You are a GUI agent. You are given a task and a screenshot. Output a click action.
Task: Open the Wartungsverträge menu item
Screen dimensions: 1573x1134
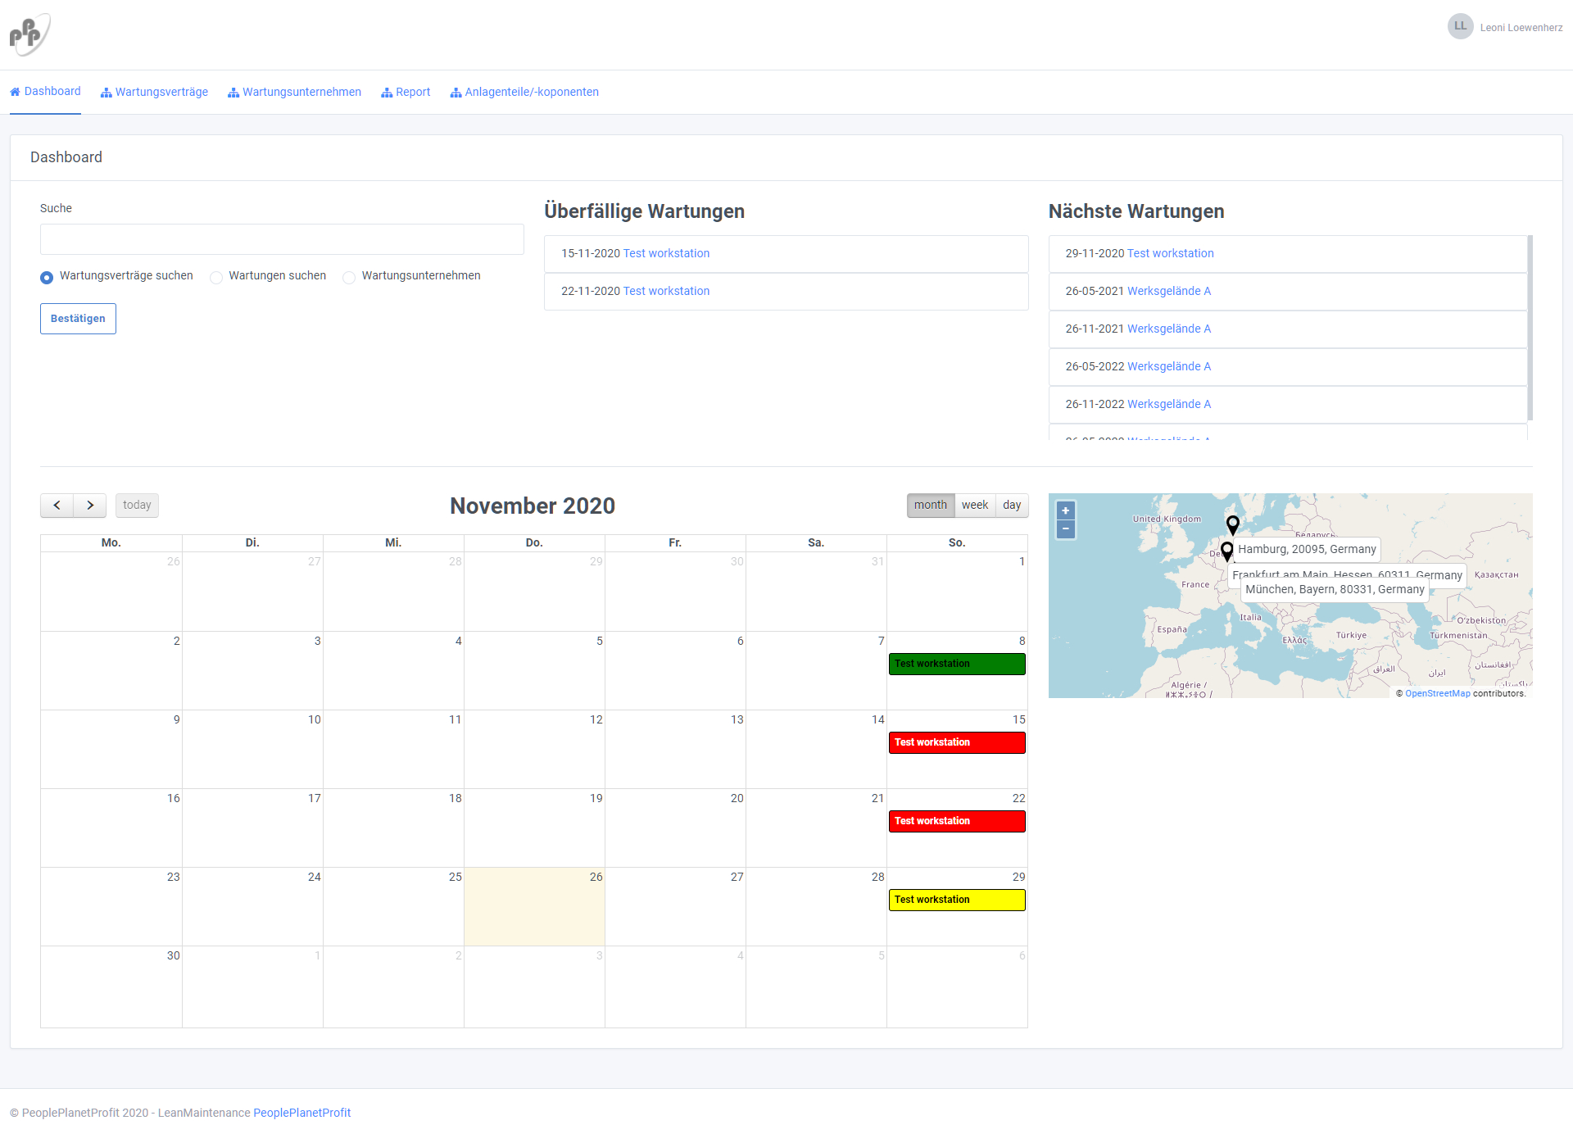pos(154,92)
